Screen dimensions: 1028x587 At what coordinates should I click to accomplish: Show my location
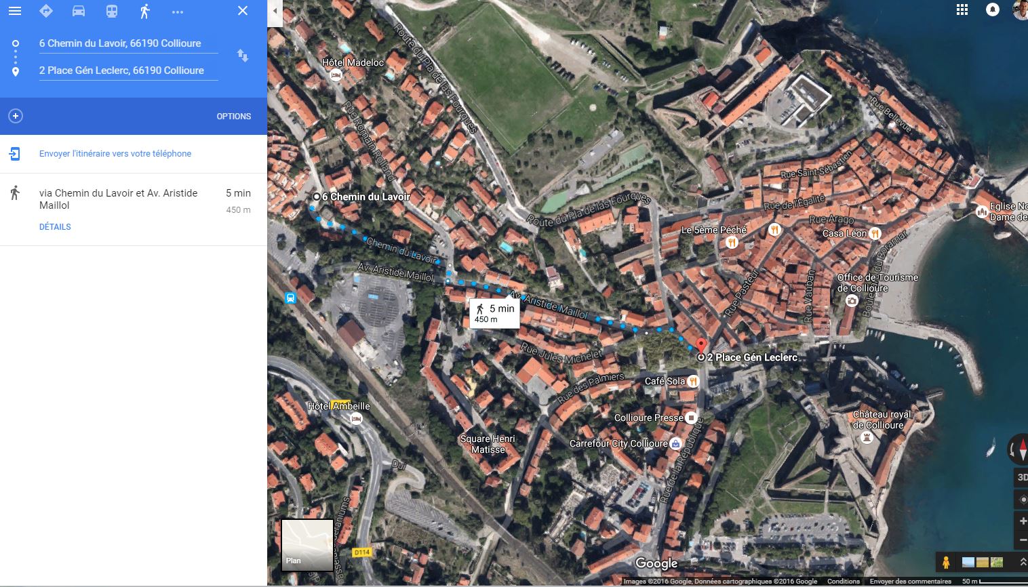coord(1022,500)
